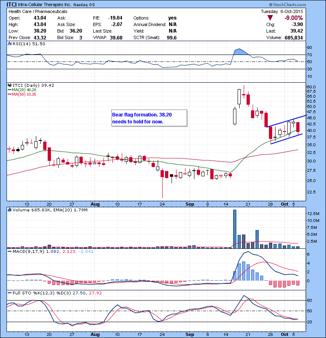Click the ITCI Daily candlestick icon

(9, 85)
